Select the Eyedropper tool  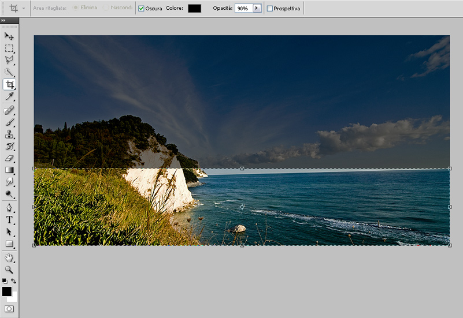click(9, 96)
